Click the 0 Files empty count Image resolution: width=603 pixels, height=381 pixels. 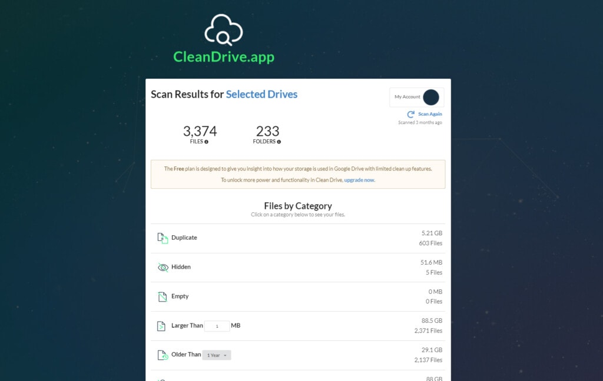(x=434, y=302)
